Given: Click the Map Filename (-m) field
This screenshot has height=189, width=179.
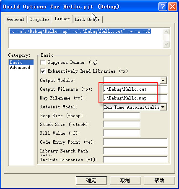Looking at the screenshot, I should point(135,98).
